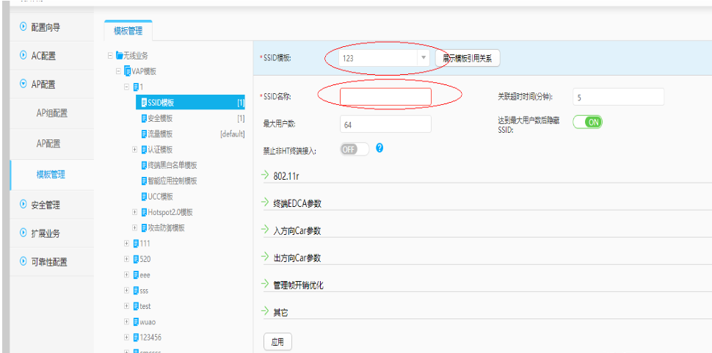The width and height of the screenshot is (712, 353).
Task: Click the 应用 apply button
Action: click(x=277, y=342)
